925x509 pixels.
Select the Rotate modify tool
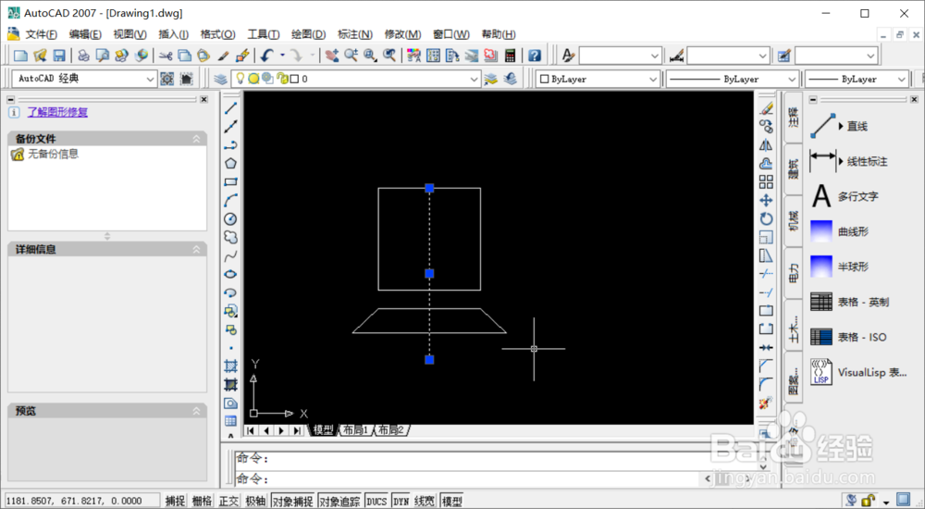[766, 219]
